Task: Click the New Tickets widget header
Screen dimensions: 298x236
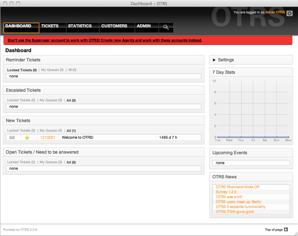Action: tap(104, 121)
